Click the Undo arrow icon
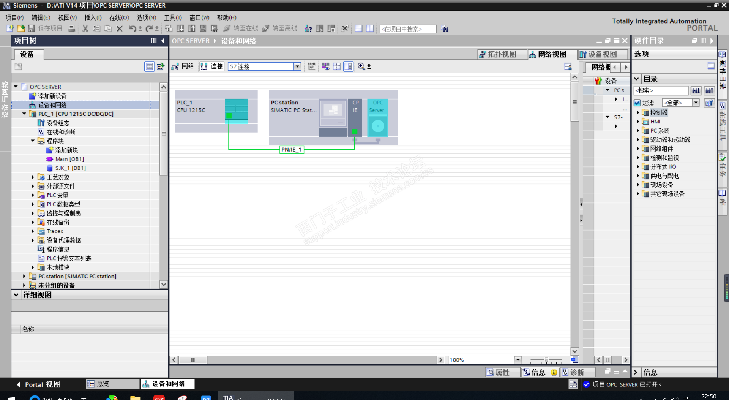Image resolution: width=729 pixels, height=400 pixels. coord(133,28)
